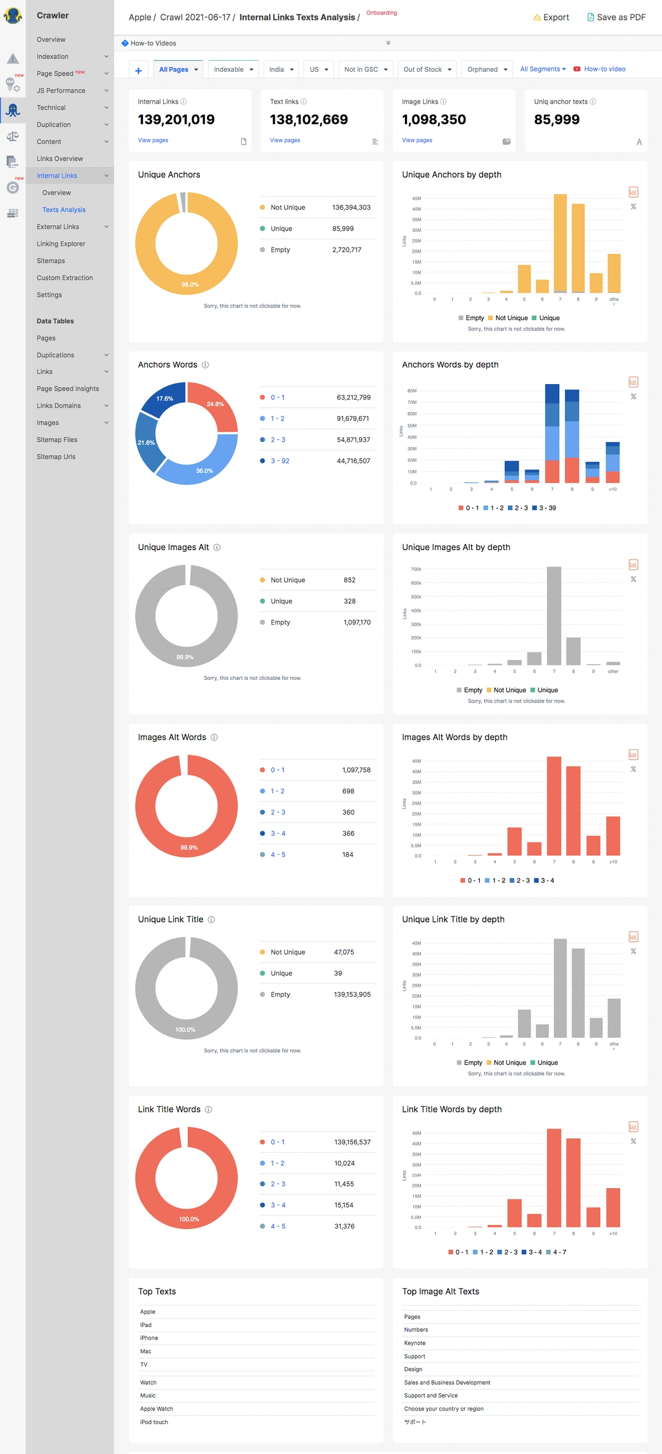Click the plus icon to add segment
This screenshot has height=1454, width=662.
tap(138, 70)
